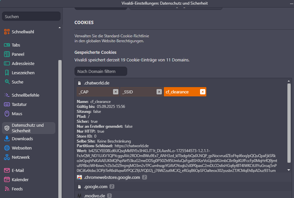Open E-Mail envelope icon
Image resolution: width=294 pixels, height=198 pixels.
[7, 170]
